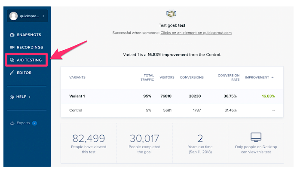The width and height of the screenshot is (300, 171).
Task: Click the 28230 conversions value
Action: click(195, 96)
